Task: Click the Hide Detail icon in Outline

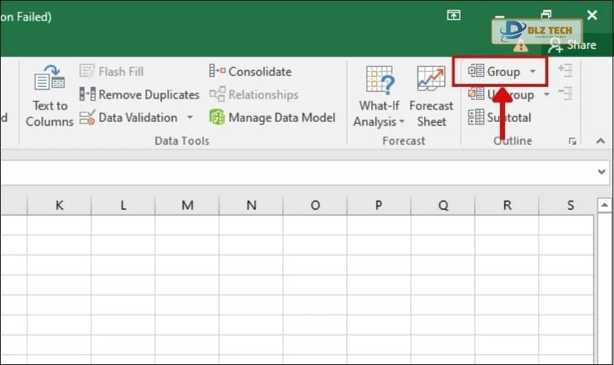Action: coord(564,93)
